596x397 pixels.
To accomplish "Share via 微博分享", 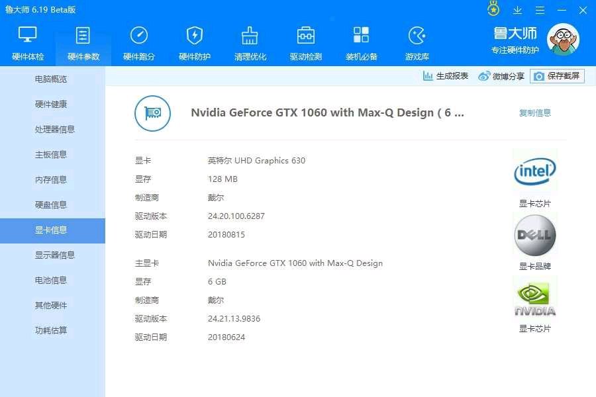I will pyautogui.click(x=501, y=76).
